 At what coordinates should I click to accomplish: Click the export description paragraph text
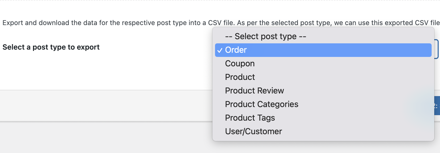click(x=221, y=23)
